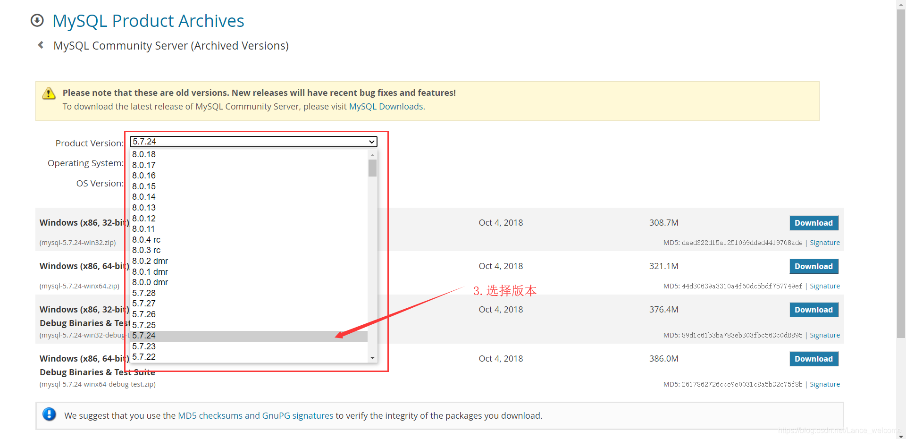The height and width of the screenshot is (439, 906).
Task: Select version 5.7.23 in the list
Action: click(x=249, y=346)
